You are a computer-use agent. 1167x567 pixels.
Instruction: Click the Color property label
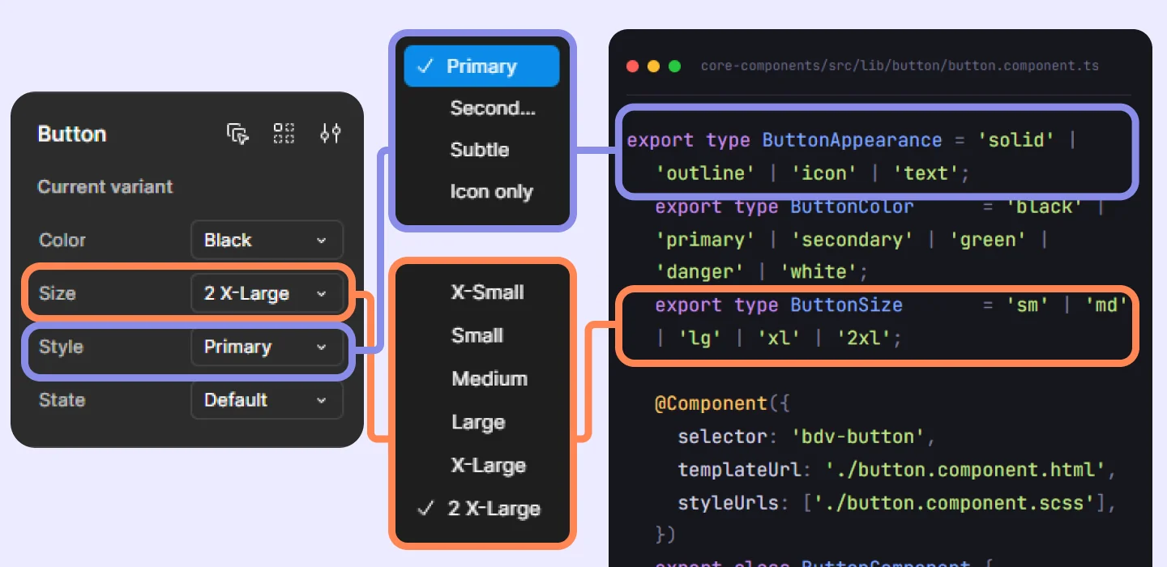pyautogui.click(x=62, y=241)
